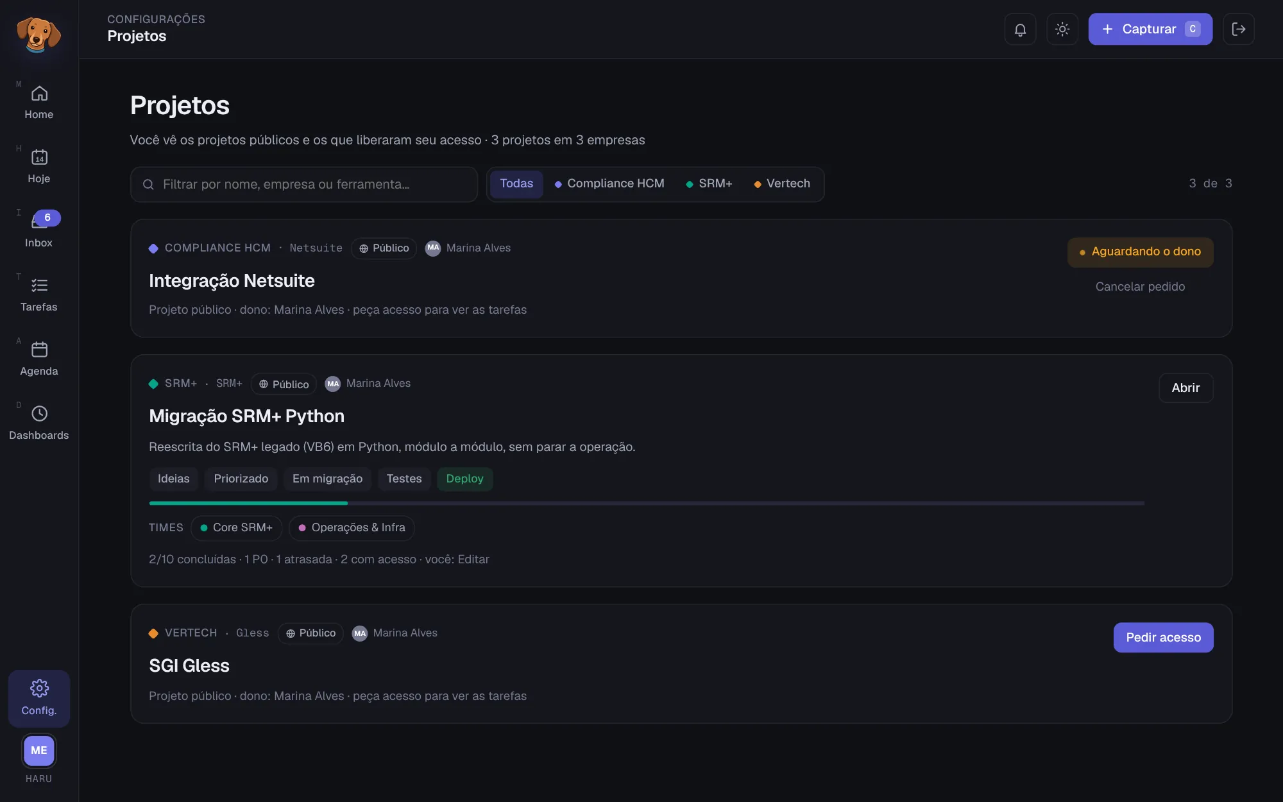Filter projects by SRM+
Viewport: 1283px width, 802px height.
pos(709,184)
